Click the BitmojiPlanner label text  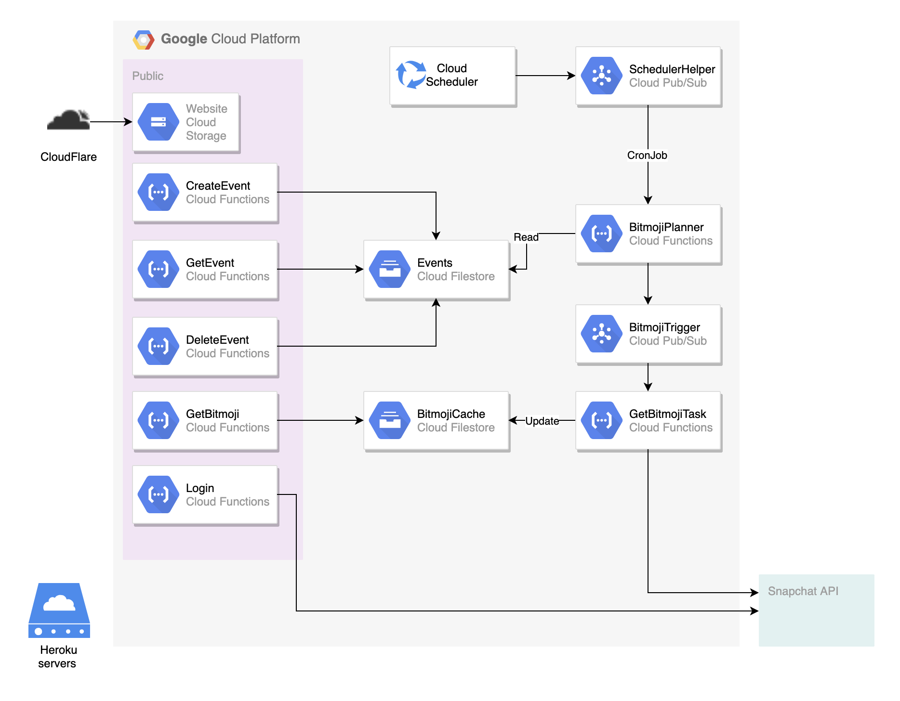click(x=666, y=227)
